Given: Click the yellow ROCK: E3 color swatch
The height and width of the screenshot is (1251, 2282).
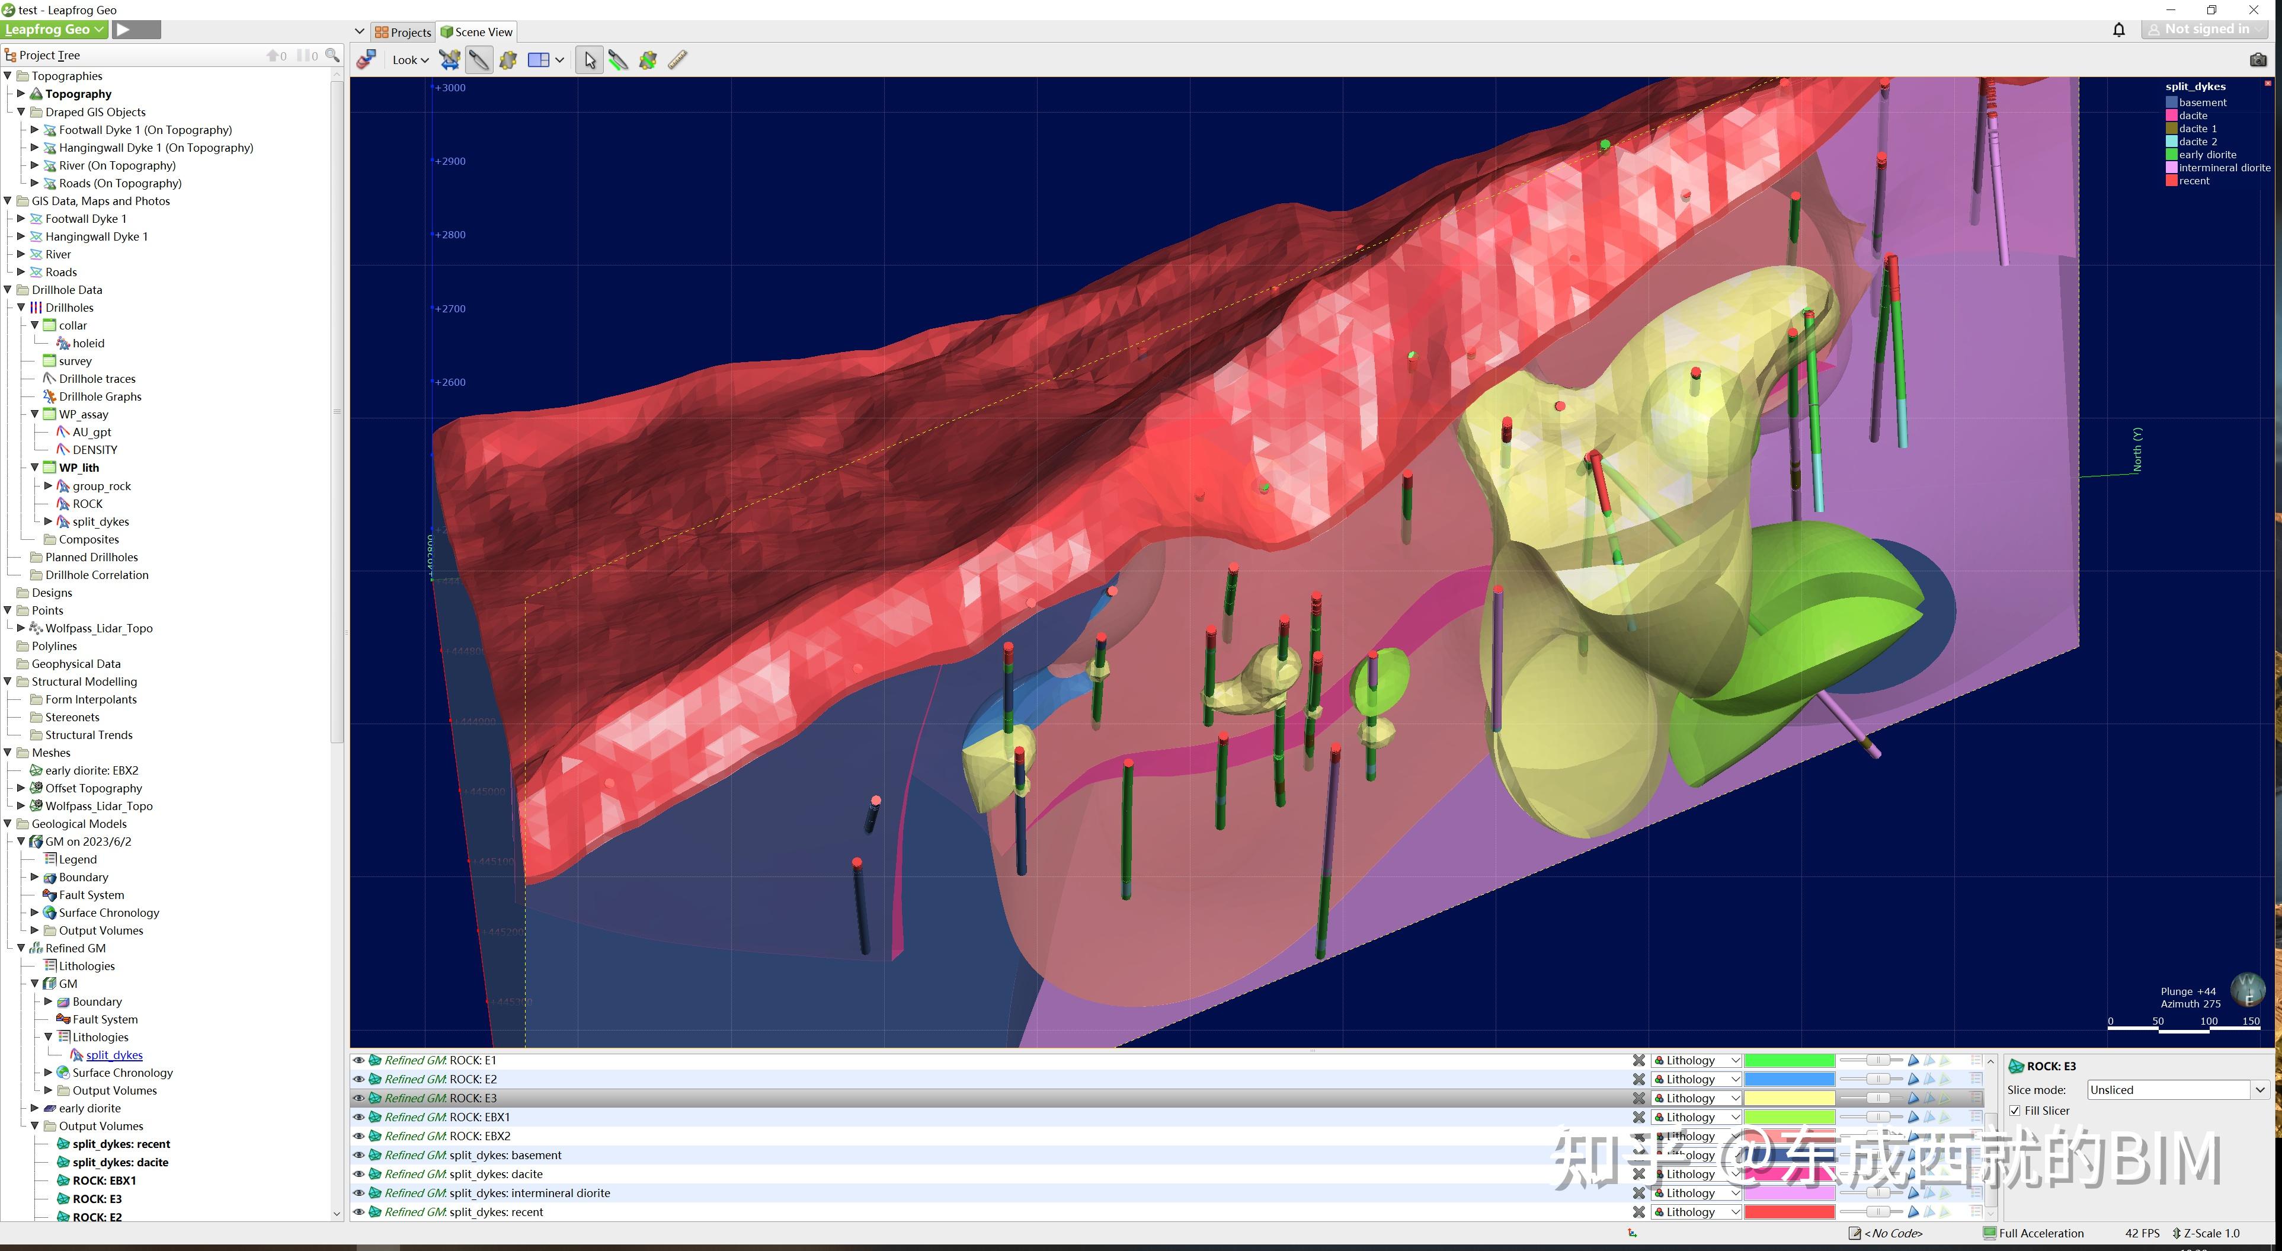Looking at the screenshot, I should tap(1788, 1099).
